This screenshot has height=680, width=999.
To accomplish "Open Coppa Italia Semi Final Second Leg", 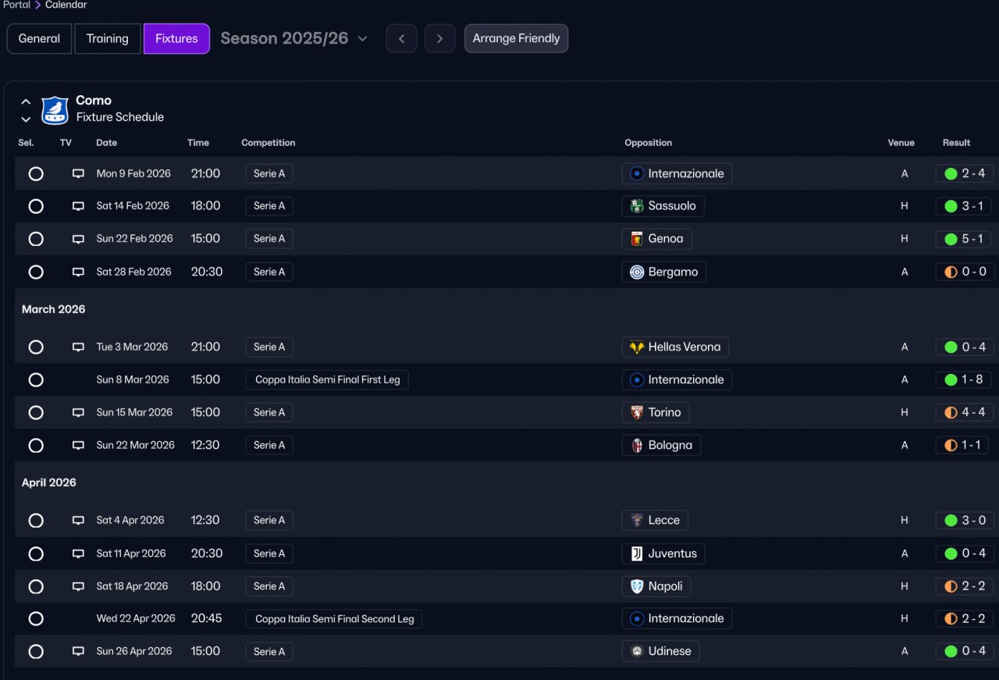I will (x=334, y=619).
